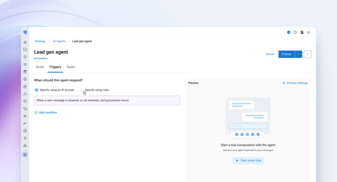
Task: Click the Birdeye logo in the sidebar
Action: [25, 32]
